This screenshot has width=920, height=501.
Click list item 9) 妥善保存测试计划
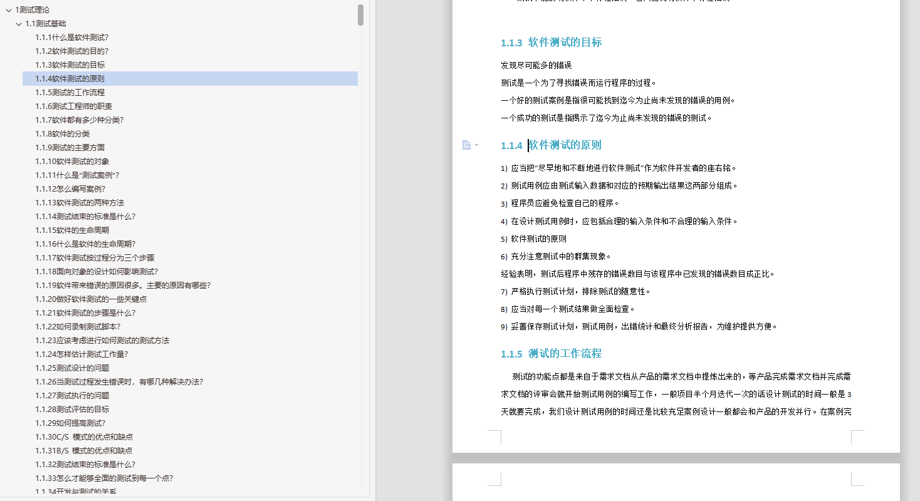tap(639, 326)
